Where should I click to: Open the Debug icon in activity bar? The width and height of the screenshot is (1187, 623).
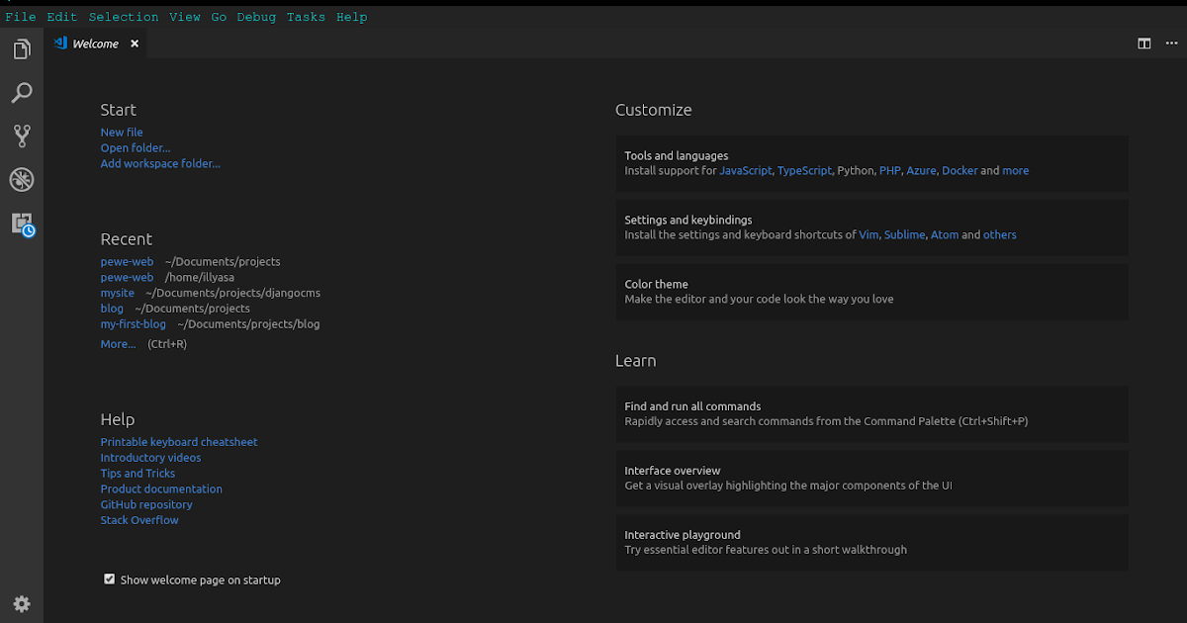[22, 179]
